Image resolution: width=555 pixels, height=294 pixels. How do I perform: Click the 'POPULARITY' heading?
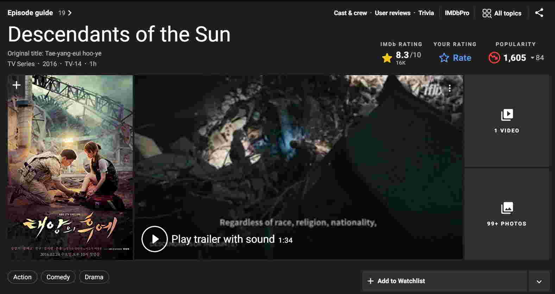tap(516, 44)
